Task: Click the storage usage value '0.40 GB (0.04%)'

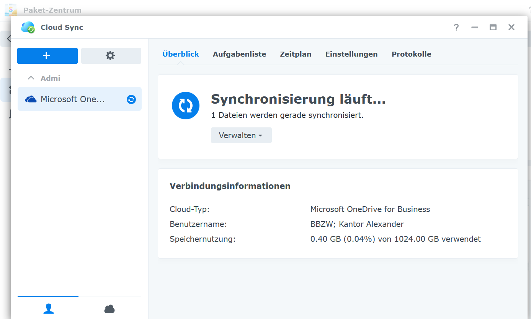Action: [343, 239]
